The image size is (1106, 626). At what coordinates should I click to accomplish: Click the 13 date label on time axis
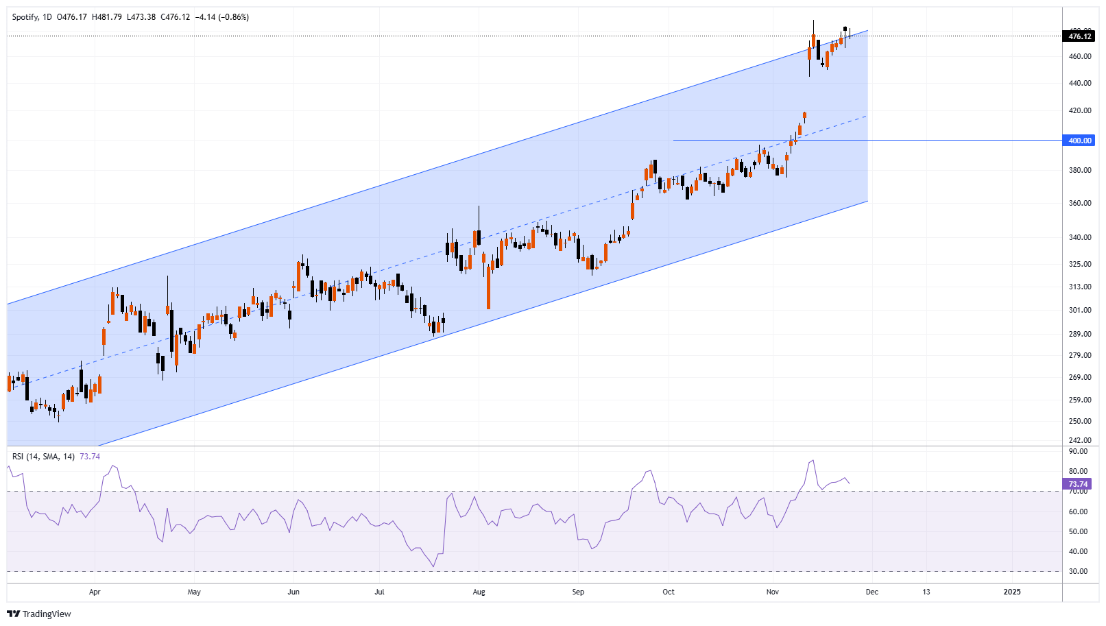(926, 592)
